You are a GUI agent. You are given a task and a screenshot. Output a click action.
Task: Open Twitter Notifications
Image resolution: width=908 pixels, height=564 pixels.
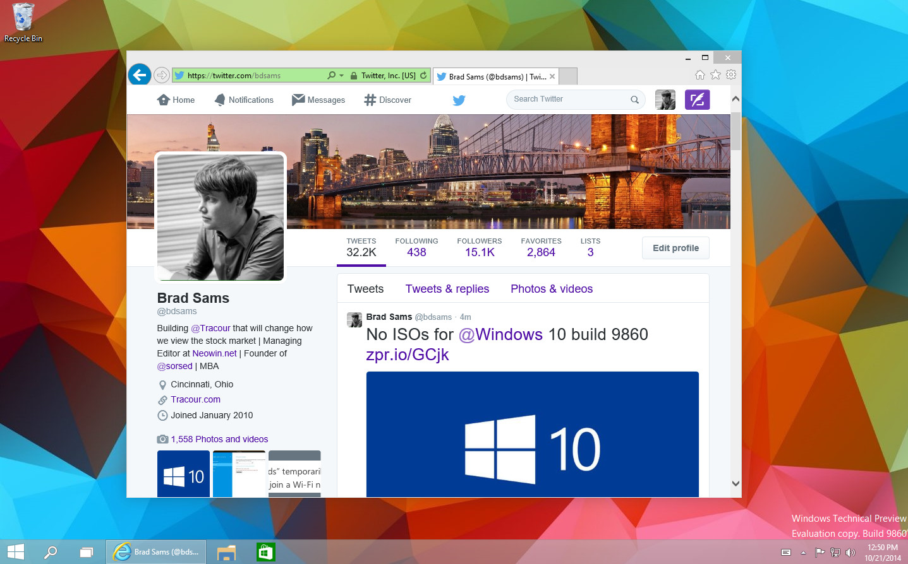pyautogui.click(x=244, y=100)
